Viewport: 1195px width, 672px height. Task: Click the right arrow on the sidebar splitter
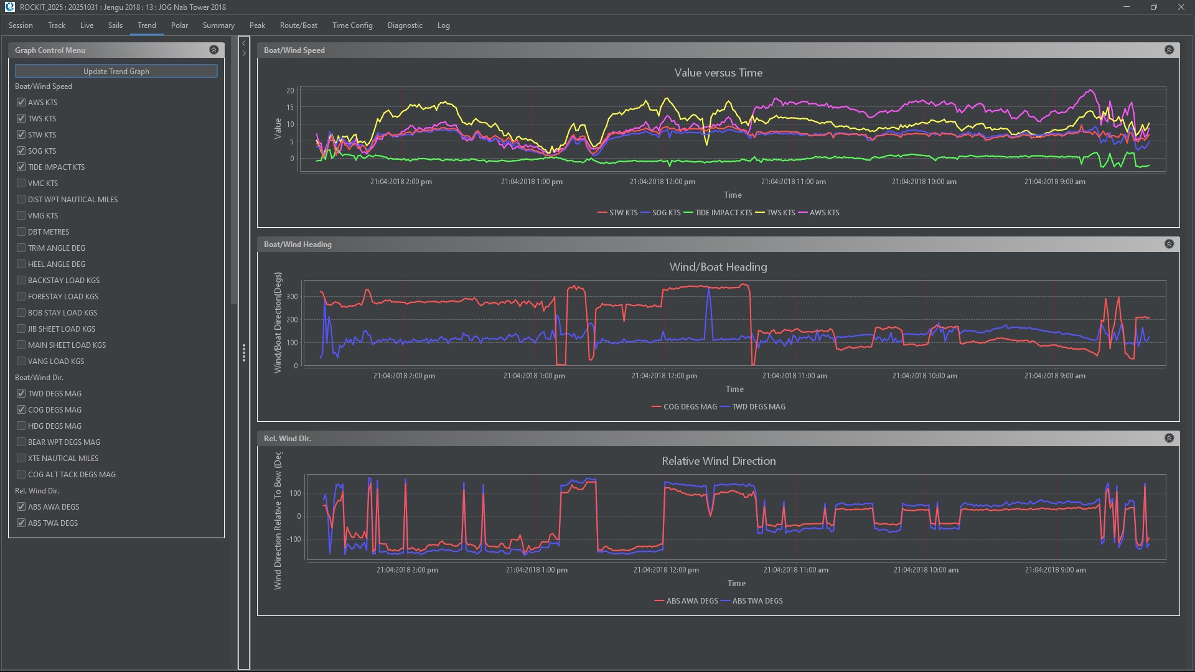244,54
